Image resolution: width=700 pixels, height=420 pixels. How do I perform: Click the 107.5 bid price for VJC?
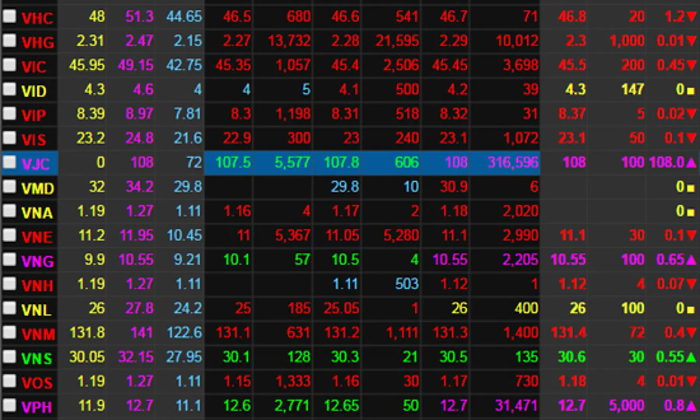tap(233, 162)
